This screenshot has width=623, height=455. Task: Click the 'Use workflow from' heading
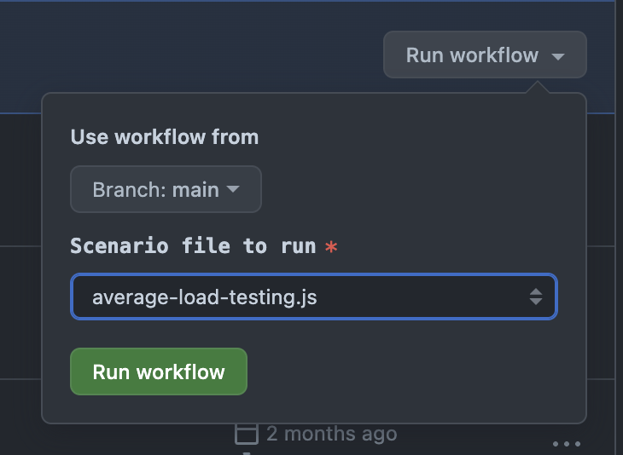coord(164,137)
